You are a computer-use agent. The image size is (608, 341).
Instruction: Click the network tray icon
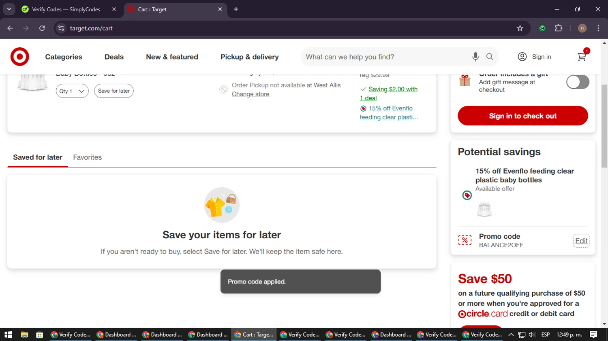pos(522,335)
